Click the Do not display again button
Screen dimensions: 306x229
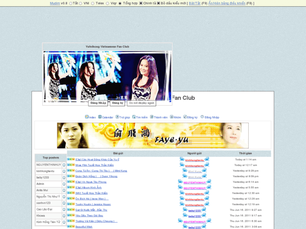click(x=141, y=103)
